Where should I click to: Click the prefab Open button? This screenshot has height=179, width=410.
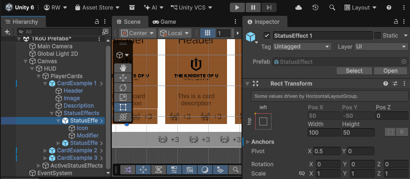pos(390,71)
